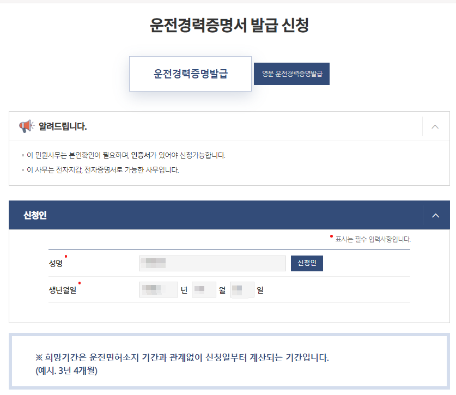Open the 영문 운전경력증명발급 tab
The height and width of the screenshot is (395, 456).
pyautogui.click(x=291, y=74)
